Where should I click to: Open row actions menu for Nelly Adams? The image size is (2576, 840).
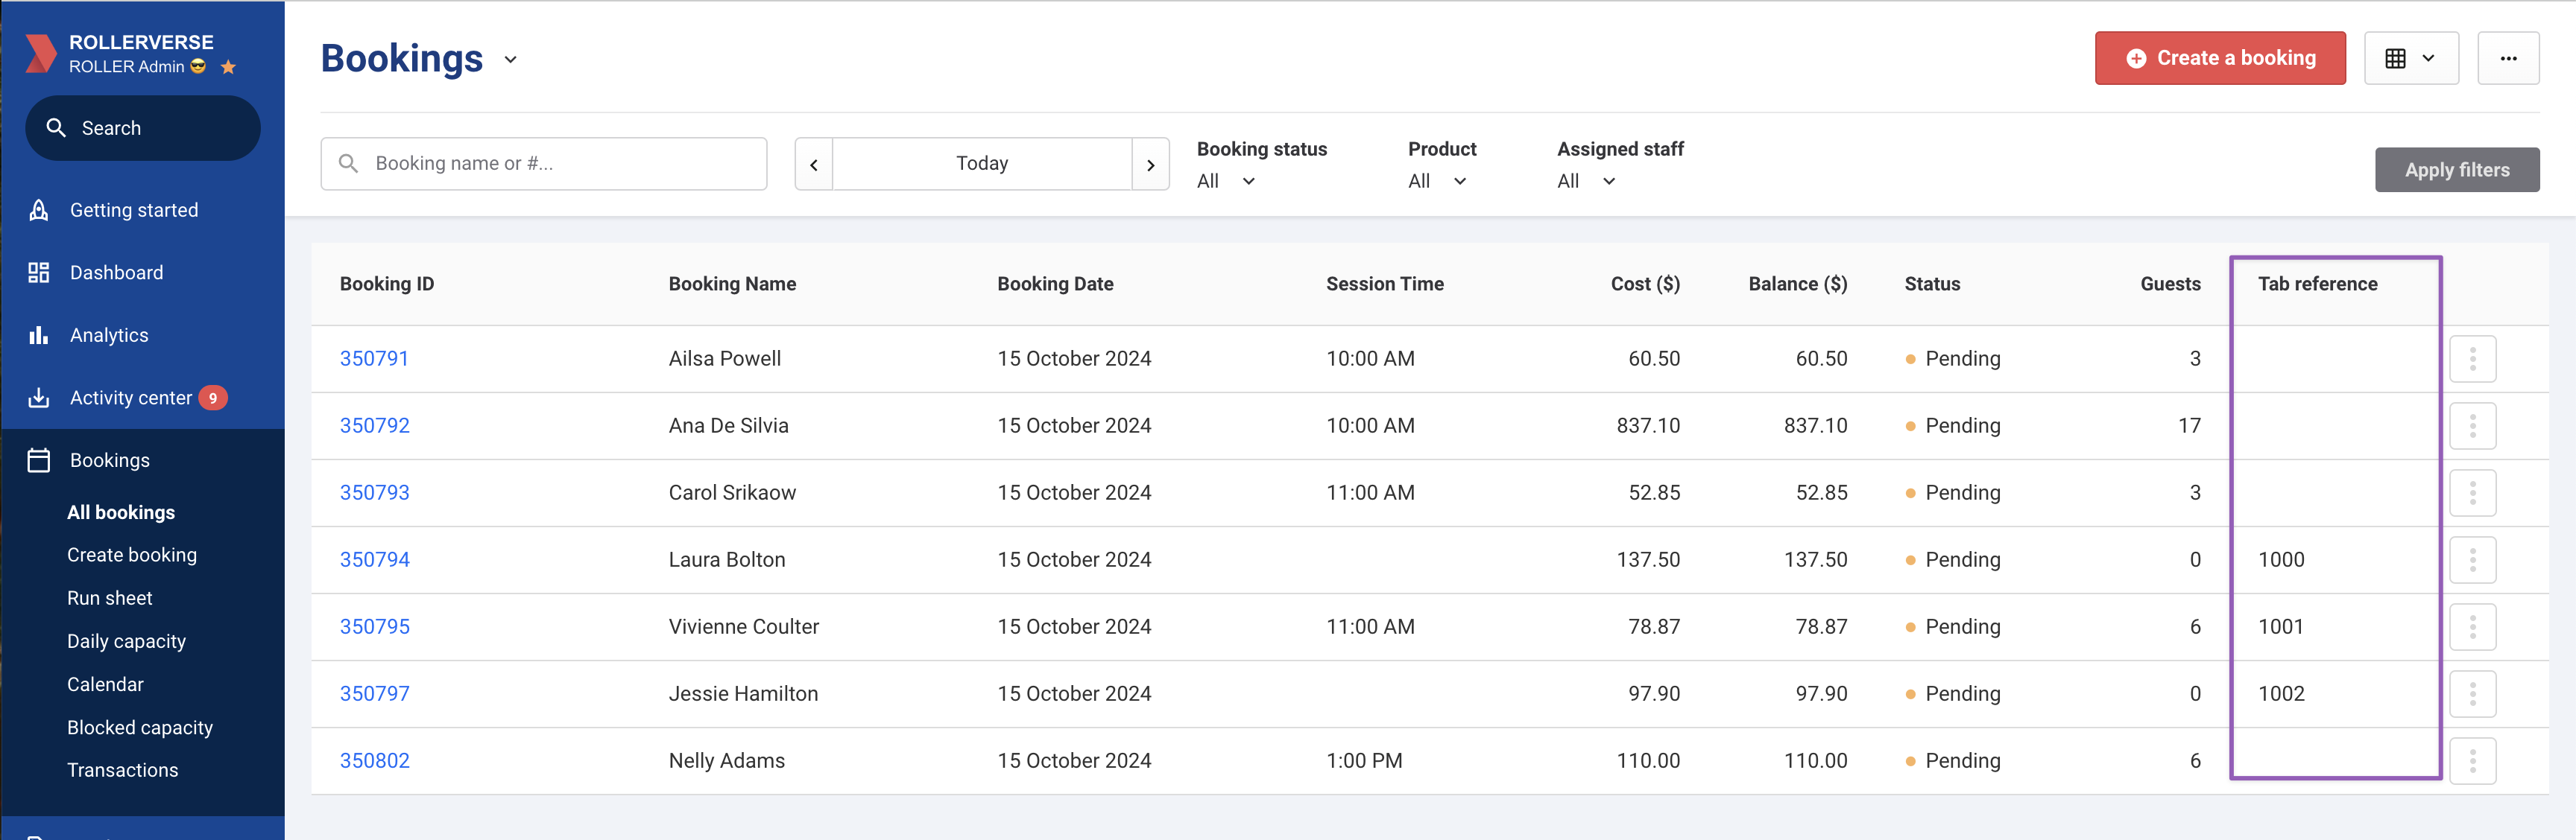pyautogui.click(x=2472, y=760)
